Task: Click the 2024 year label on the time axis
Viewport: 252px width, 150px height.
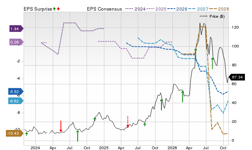Action: click(x=35, y=148)
